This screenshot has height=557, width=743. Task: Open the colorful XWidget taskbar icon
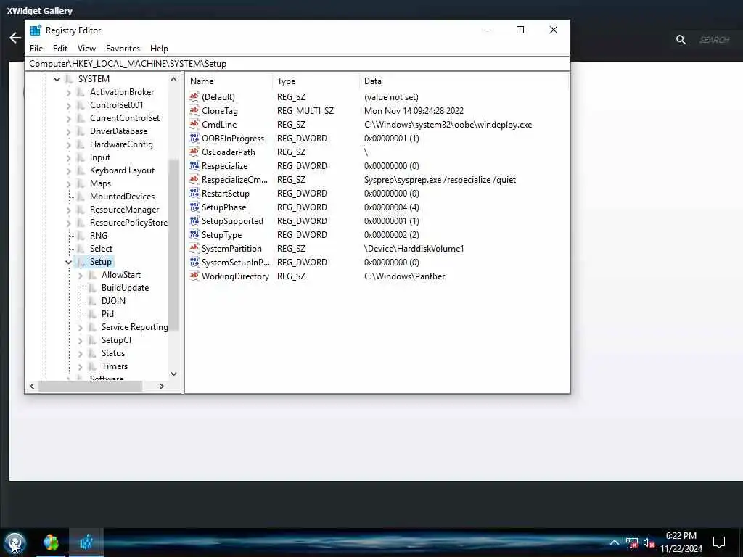[x=52, y=542]
